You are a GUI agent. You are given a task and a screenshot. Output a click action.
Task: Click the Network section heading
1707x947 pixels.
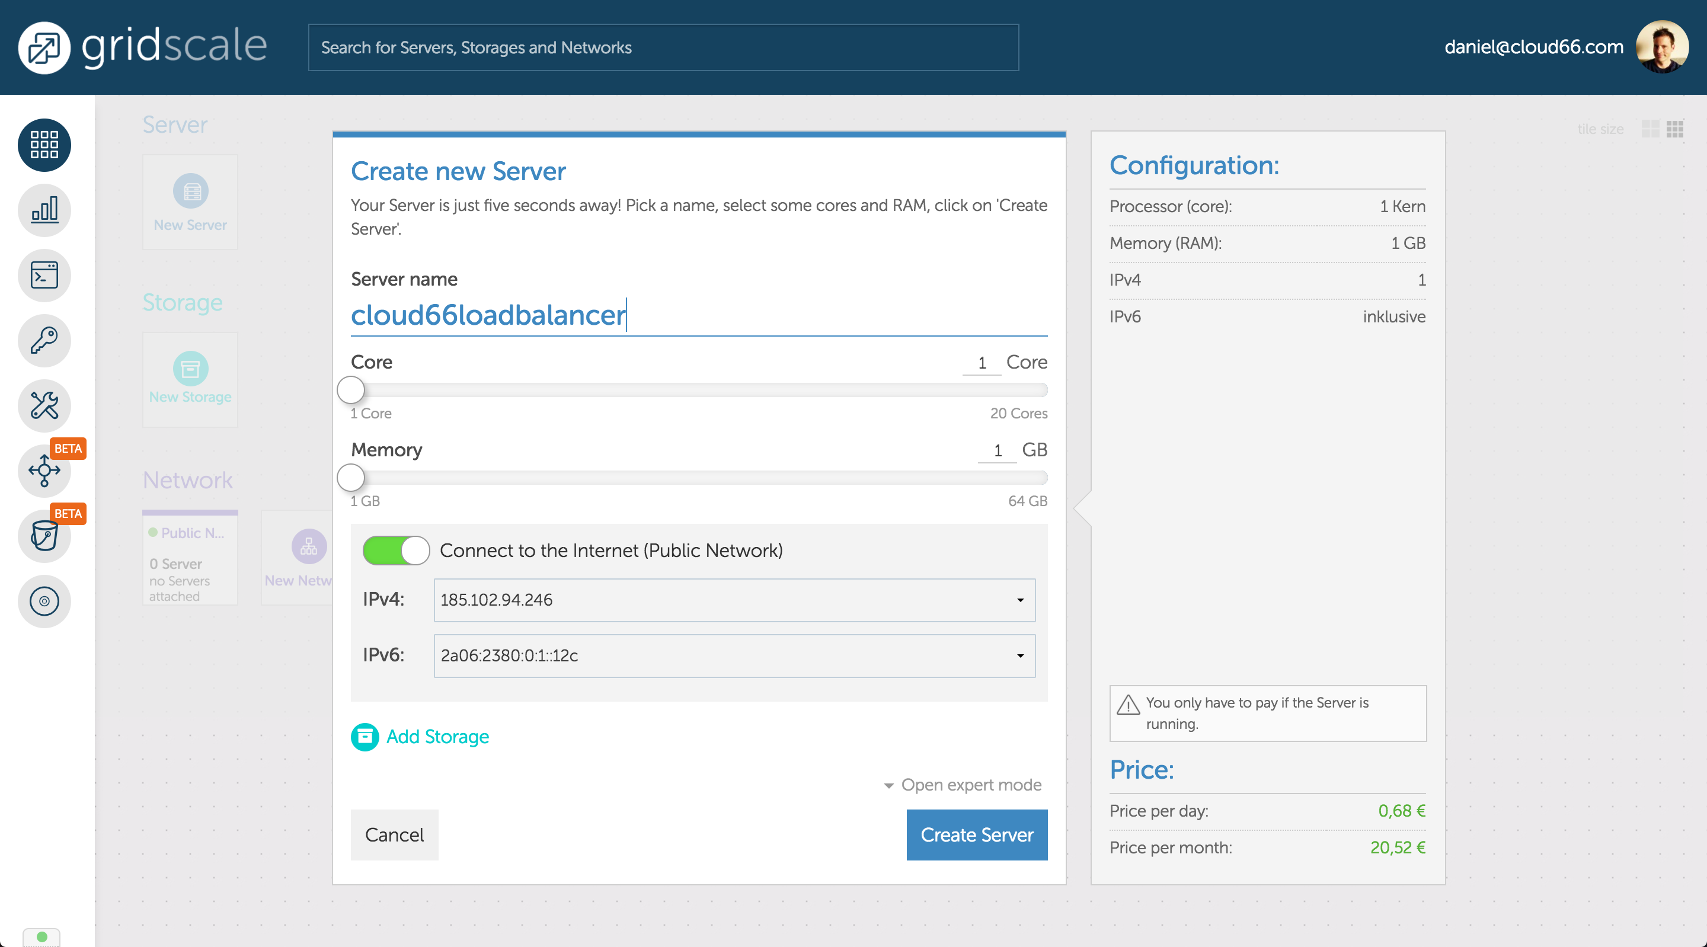coord(187,480)
